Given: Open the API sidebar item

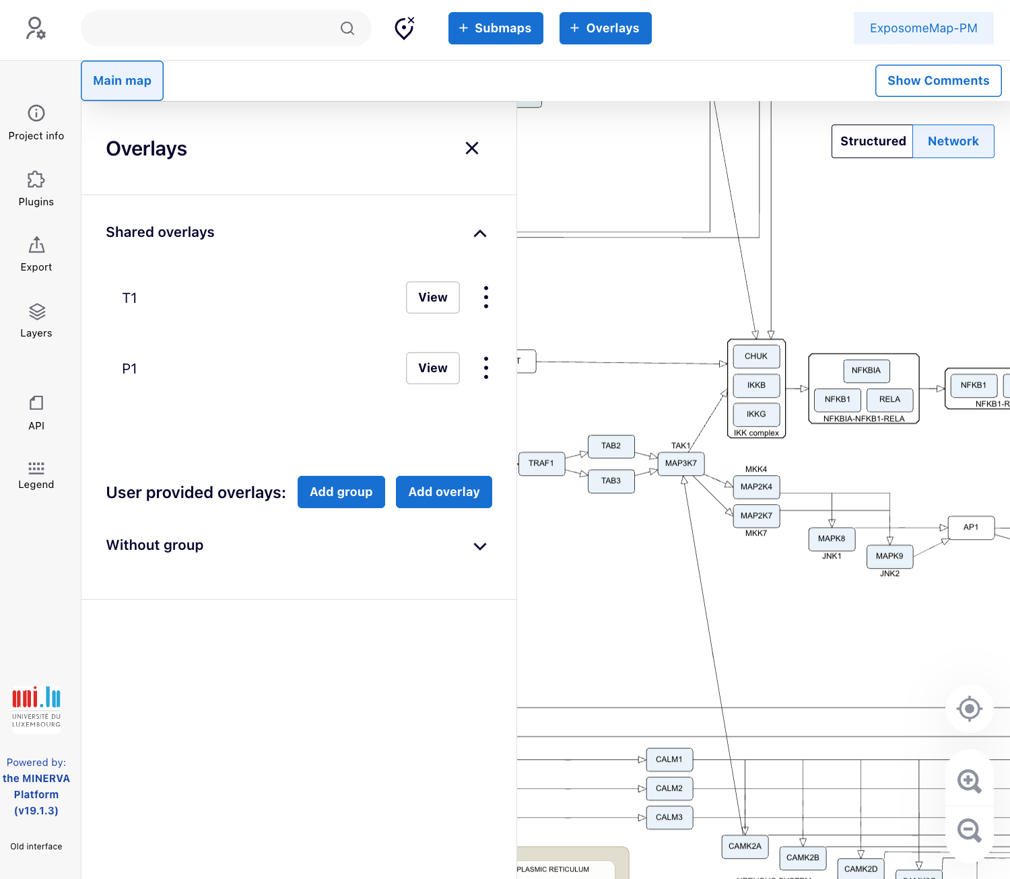Looking at the screenshot, I should tap(36, 413).
